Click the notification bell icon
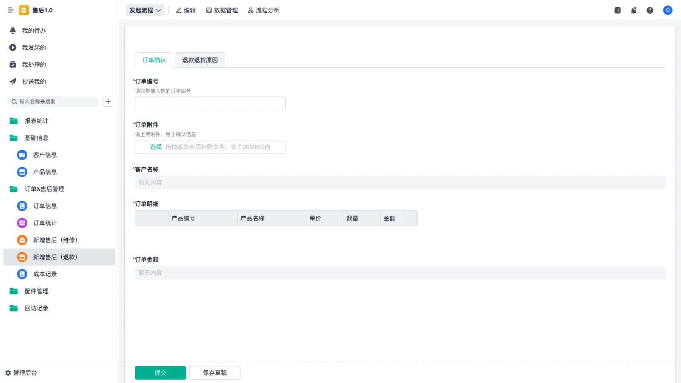The width and height of the screenshot is (681, 383). pos(633,10)
